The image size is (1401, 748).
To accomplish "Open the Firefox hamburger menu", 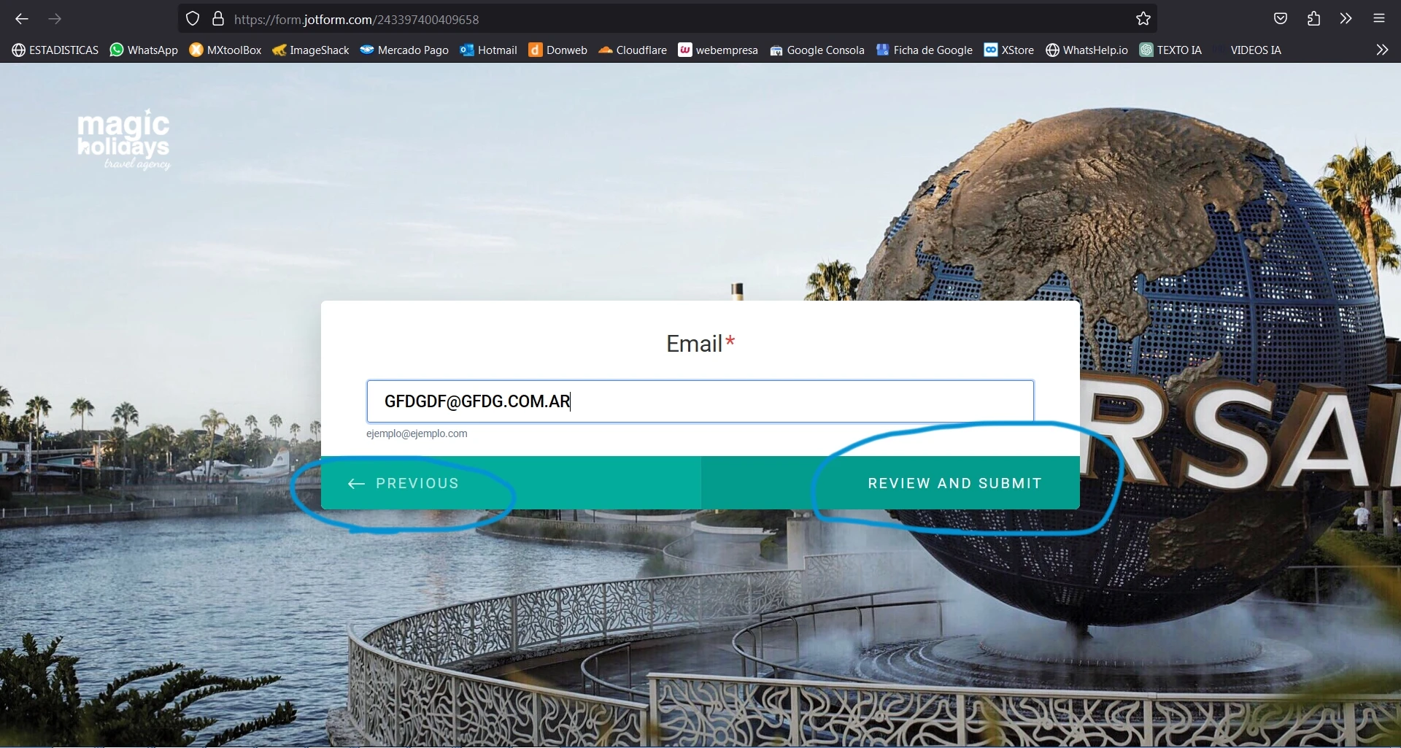I will click(1379, 19).
